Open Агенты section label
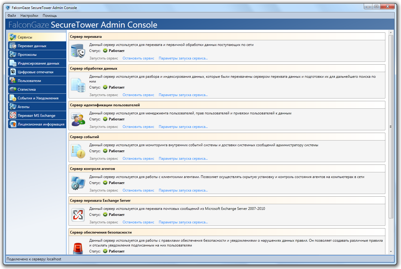The image size is (401, 269). [23, 107]
